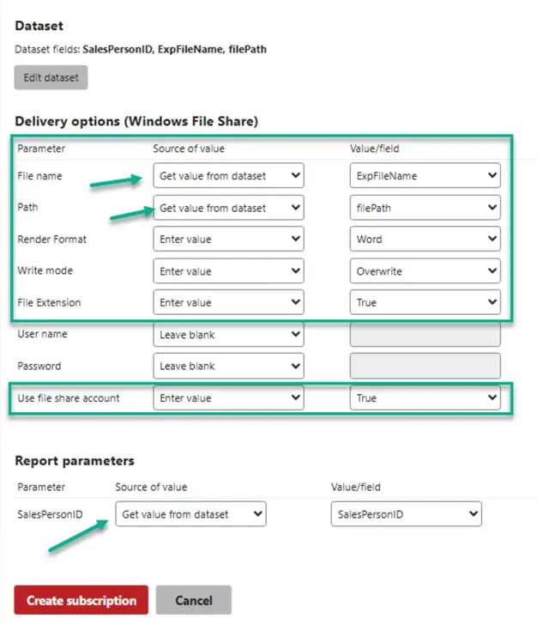Image resolution: width=537 pixels, height=625 pixels.
Task: Click the disabled Password value field
Action: (425, 366)
